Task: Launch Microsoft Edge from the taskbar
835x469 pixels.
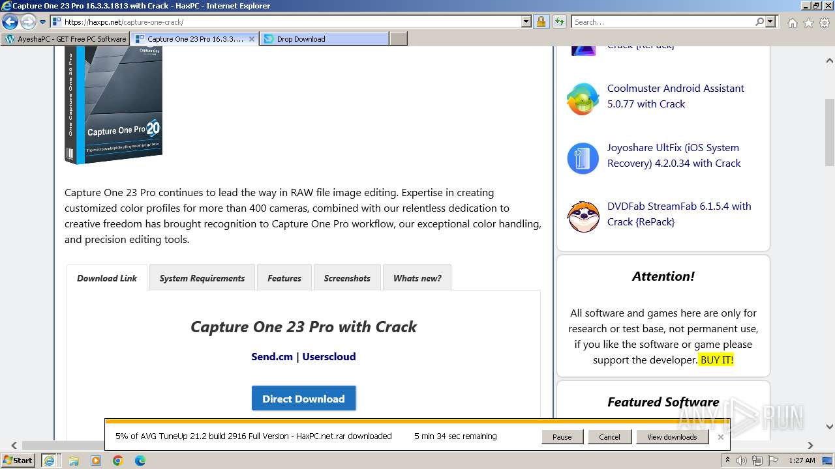Action: (140, 461)
